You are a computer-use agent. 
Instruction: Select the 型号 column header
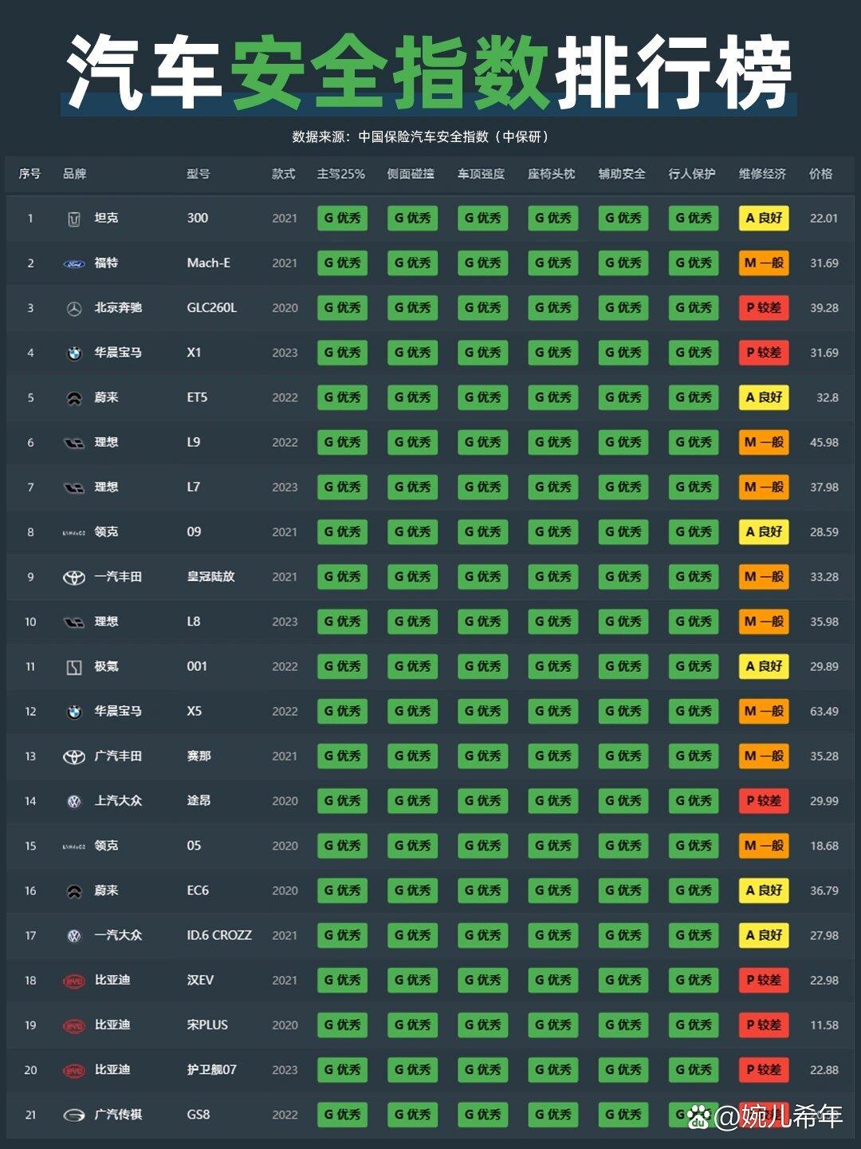click(199, 174)
